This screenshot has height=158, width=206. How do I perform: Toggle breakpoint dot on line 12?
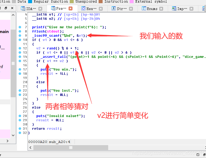click(x=20, y=48)
